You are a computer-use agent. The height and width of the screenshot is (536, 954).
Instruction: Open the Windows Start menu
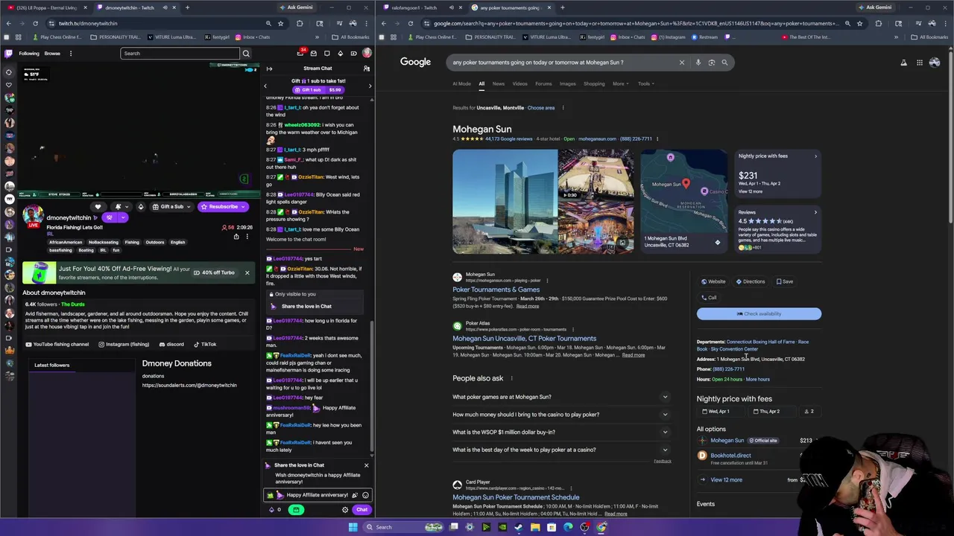coord(353,527)
